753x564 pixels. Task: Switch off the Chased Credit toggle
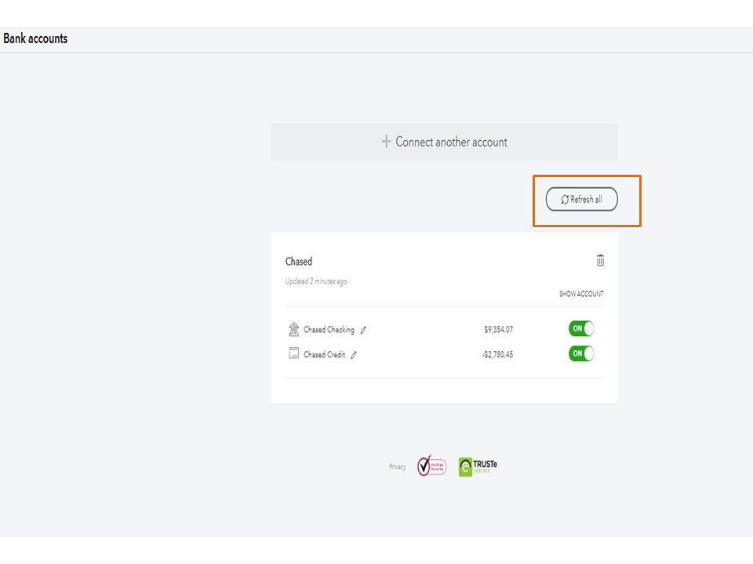click(581, 353)
